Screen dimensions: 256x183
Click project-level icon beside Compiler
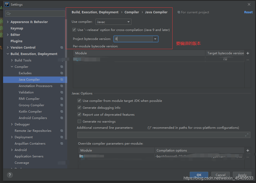pos(62,67)
